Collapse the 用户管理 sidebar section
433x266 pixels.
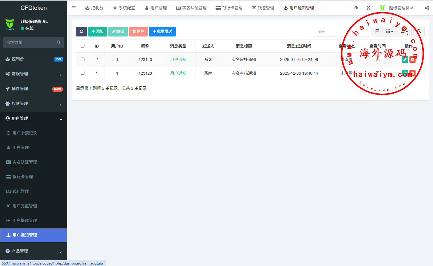coord(33,118)
